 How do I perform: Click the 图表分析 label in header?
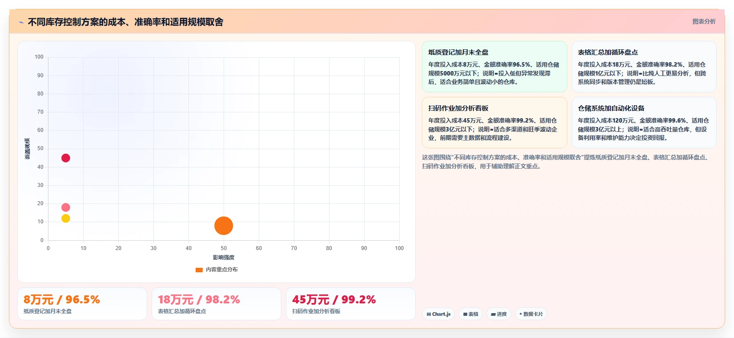pyautogui.click(x=704, y=21)
